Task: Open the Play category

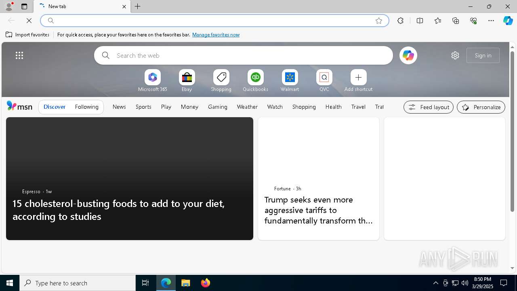Action: 166,107
